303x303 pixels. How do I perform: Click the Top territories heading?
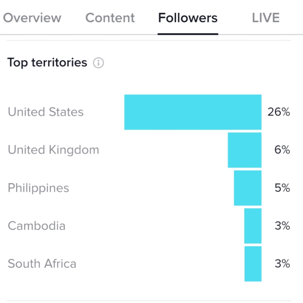coord(47,62)
